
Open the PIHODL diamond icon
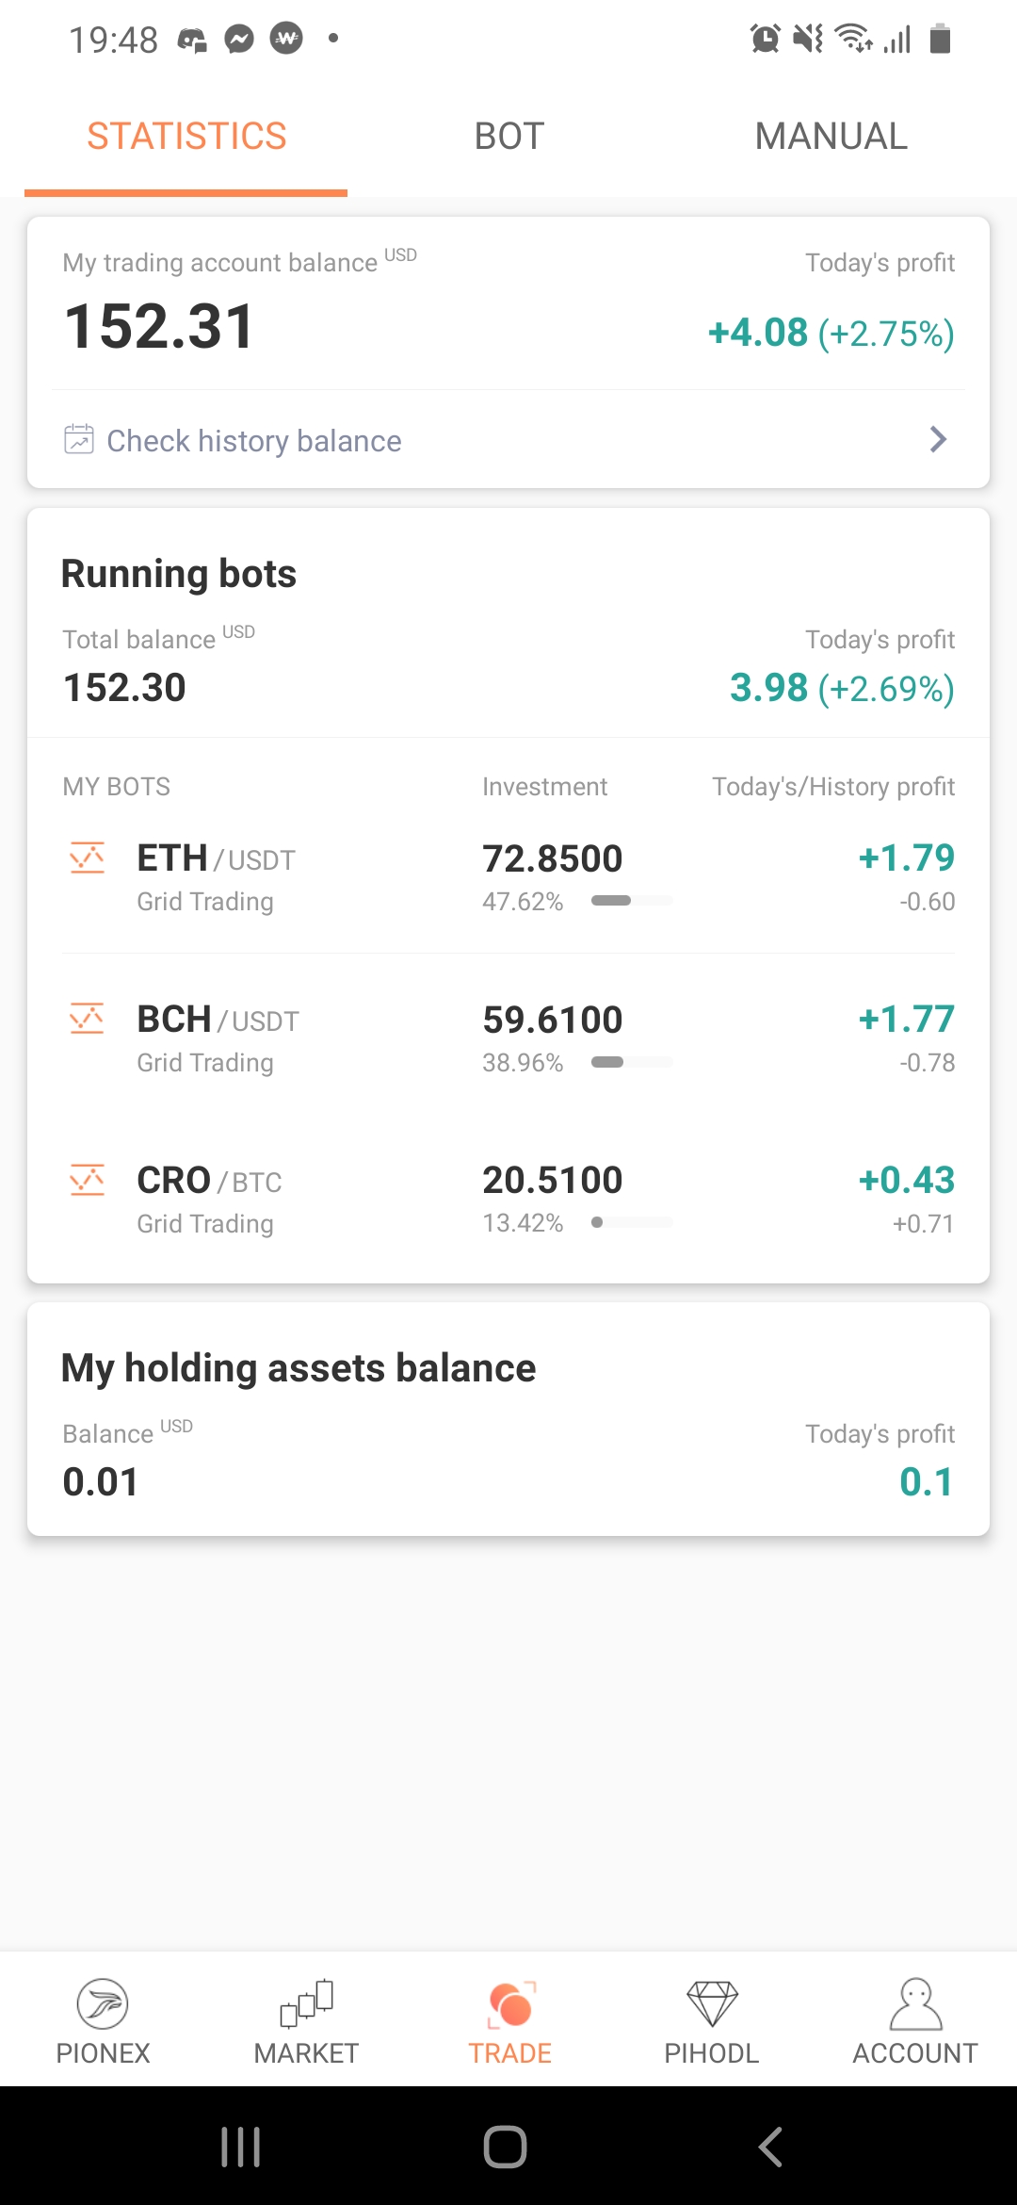[712, 2003]
